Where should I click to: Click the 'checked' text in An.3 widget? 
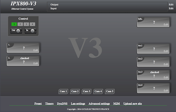pyautogui.click(x=155, y=72)
